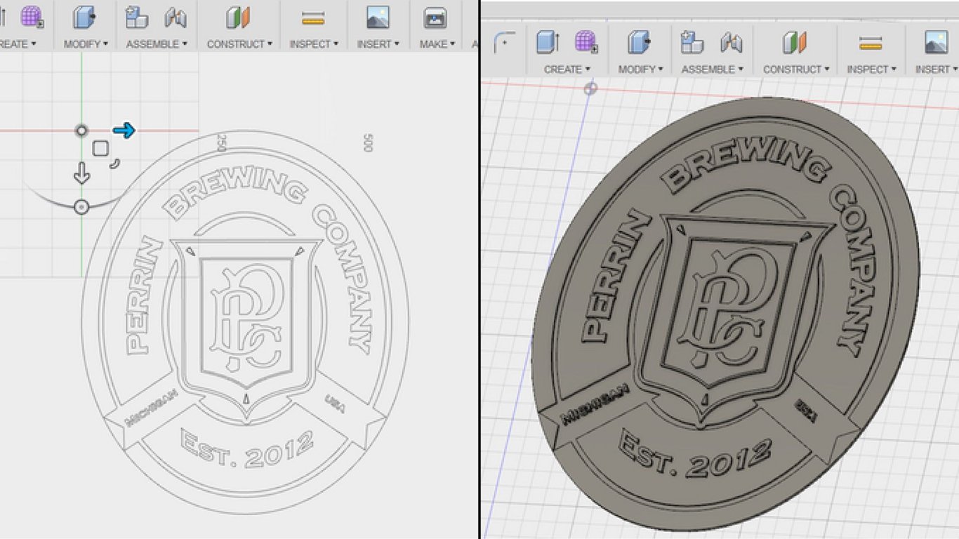This screenshot has height=539, width=959.
Task: Click the Create Form icon in left window
Action: pyautogui.click(x=32, y=16)
